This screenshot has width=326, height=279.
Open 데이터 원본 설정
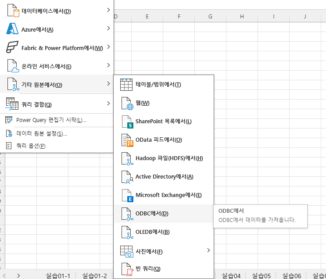tap(42, 133)
